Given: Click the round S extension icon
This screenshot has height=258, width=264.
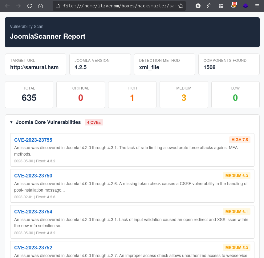Looking at the screenshot, I should tap(198, 6).
